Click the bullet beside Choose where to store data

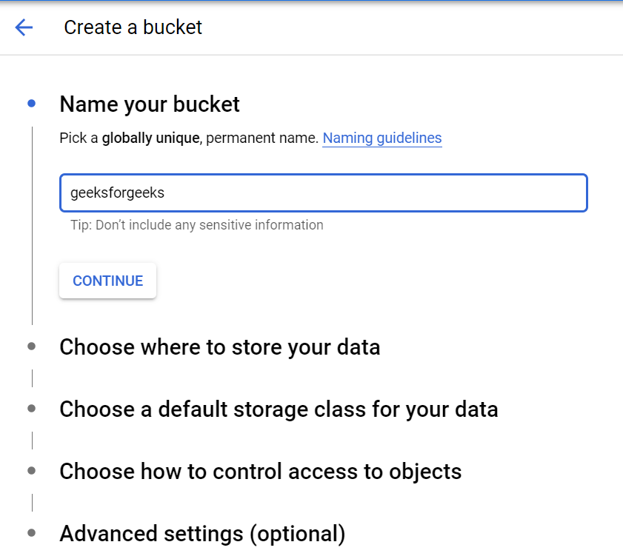[x=31, y=347]
